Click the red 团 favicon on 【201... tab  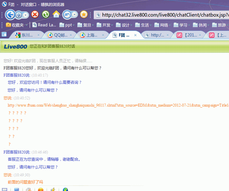tap(179, 35)
